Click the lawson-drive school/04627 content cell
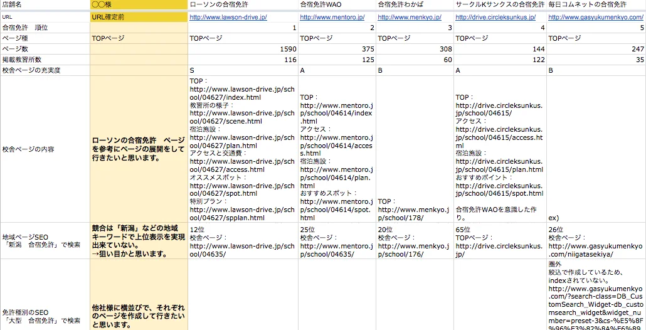 tap(243, 149)
